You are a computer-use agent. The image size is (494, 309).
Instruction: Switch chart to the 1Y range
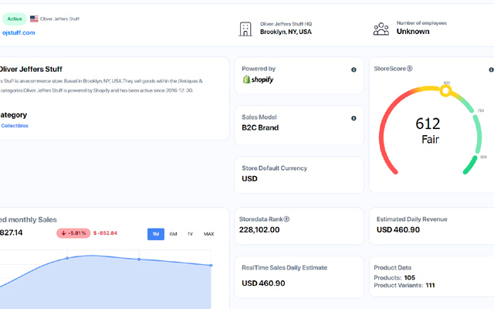pyautogui.click(x=190, y=234)
